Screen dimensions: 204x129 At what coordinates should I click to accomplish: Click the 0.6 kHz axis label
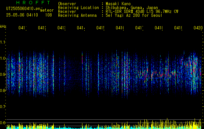pos(3,123)
